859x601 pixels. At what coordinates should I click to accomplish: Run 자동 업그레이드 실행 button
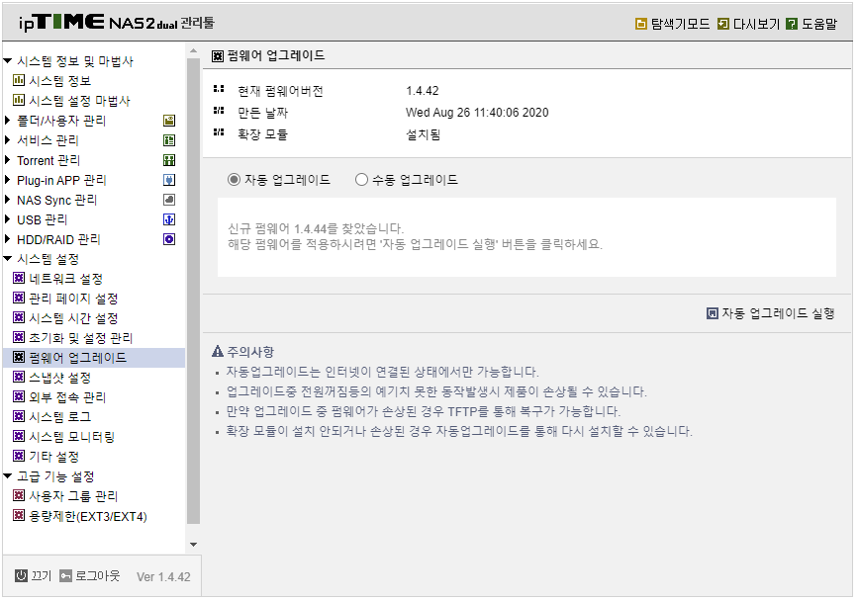click(x=770, y=313)
